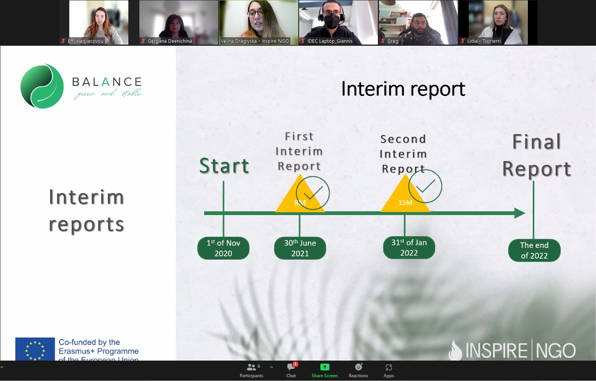Select IDEC Laptop_Giannis video thumbnail

click(x=339, y=22)
